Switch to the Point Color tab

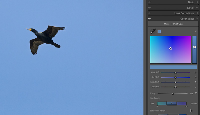pyautogui.click(x=178, y=24)
